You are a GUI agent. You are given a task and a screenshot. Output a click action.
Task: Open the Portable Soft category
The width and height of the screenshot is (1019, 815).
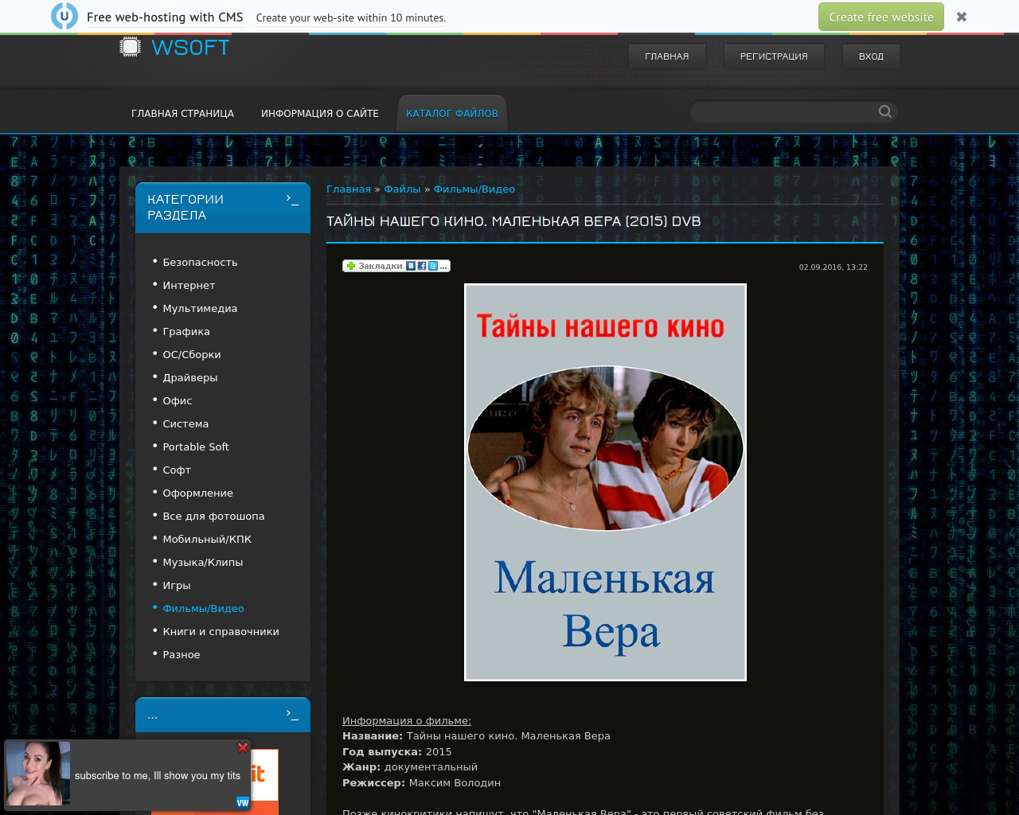click(196, 447)
